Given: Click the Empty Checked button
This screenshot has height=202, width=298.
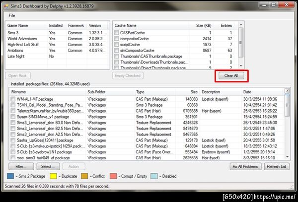Looking at the screenshot, I should pos(128,75).
